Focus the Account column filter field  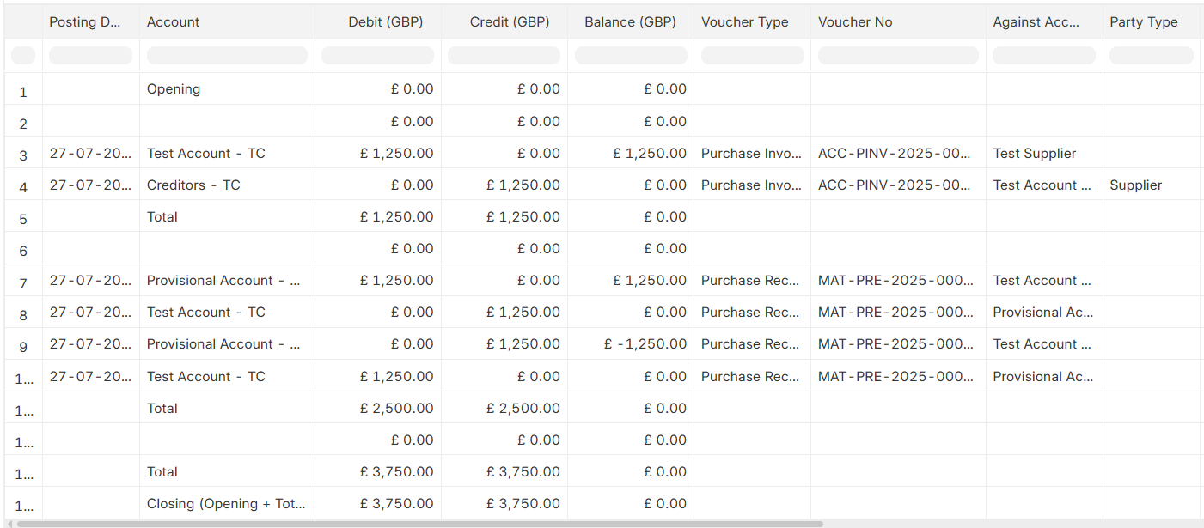[227, 56]
